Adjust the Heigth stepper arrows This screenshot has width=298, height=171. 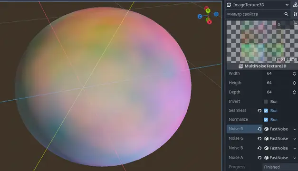(x=294, y=83)
